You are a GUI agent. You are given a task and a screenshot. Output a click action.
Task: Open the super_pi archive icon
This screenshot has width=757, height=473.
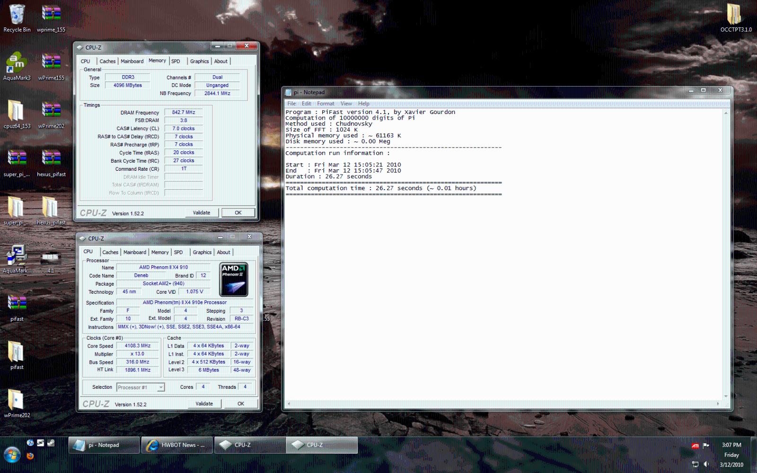tap(17, 163)
